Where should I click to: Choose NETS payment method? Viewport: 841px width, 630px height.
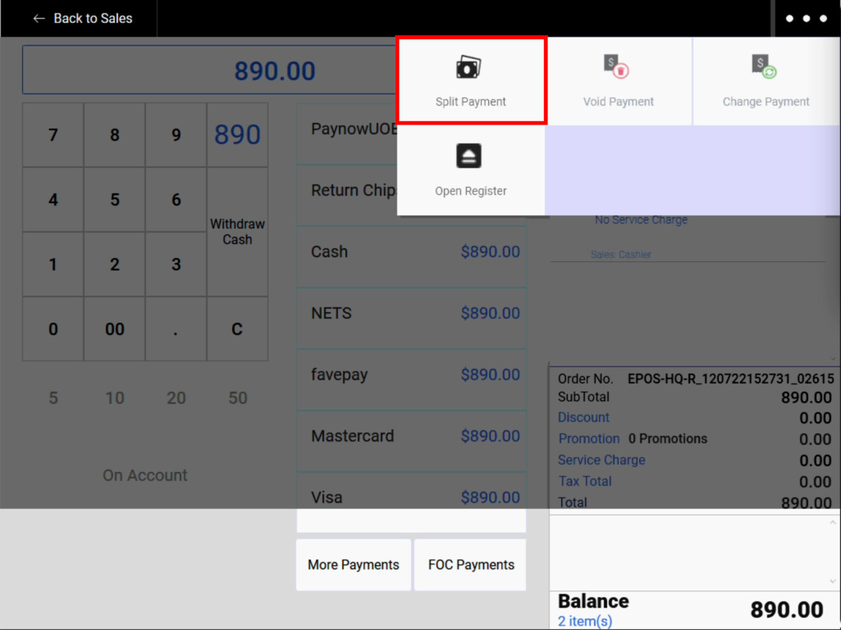tap(411, 313)
